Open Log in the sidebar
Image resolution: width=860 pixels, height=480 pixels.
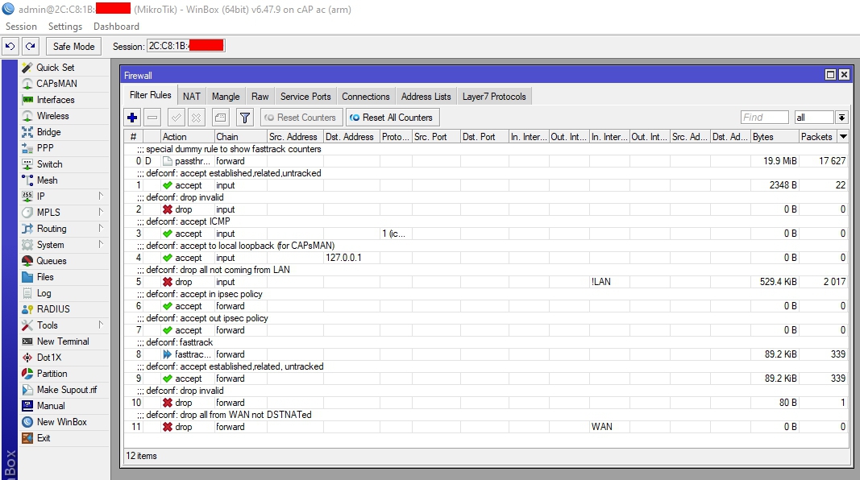[x=44, y=293]
